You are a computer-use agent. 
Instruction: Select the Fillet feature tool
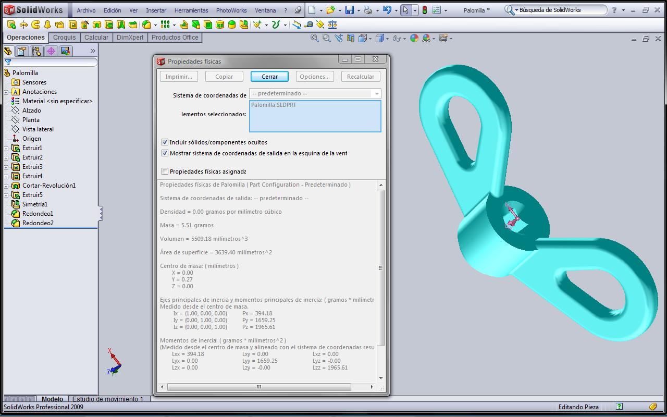tap(146, 24)
